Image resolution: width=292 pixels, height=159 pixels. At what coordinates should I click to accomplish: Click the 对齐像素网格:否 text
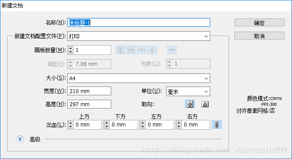pyautogui.click(x=255, y=111)
